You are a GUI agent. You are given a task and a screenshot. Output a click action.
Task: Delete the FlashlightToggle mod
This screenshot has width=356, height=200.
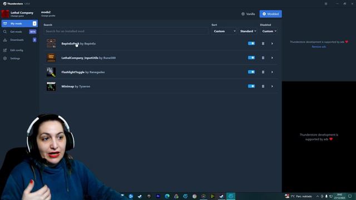(263, 72)
